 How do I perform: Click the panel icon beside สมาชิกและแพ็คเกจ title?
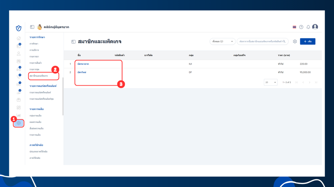73,42
